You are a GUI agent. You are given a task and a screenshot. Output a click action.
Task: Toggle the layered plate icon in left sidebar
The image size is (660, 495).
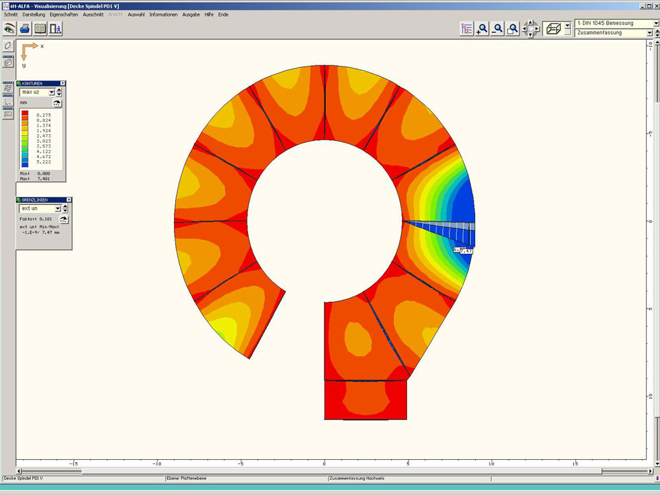coord(8,63)
